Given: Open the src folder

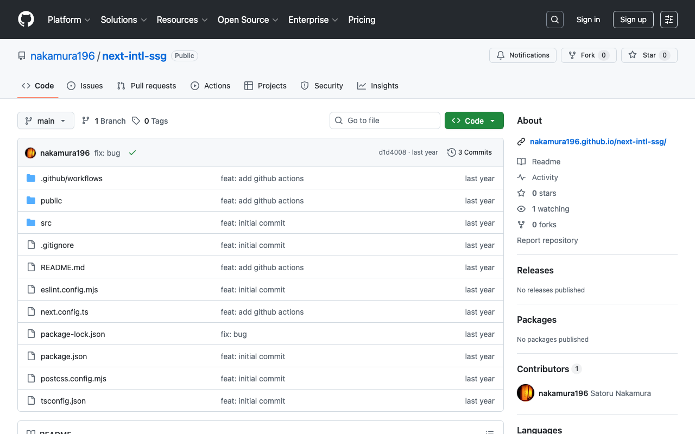Looking at the screenshot, I should point(46,223).
